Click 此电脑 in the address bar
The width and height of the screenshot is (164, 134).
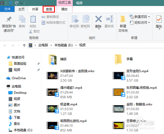tap(43, 45)
